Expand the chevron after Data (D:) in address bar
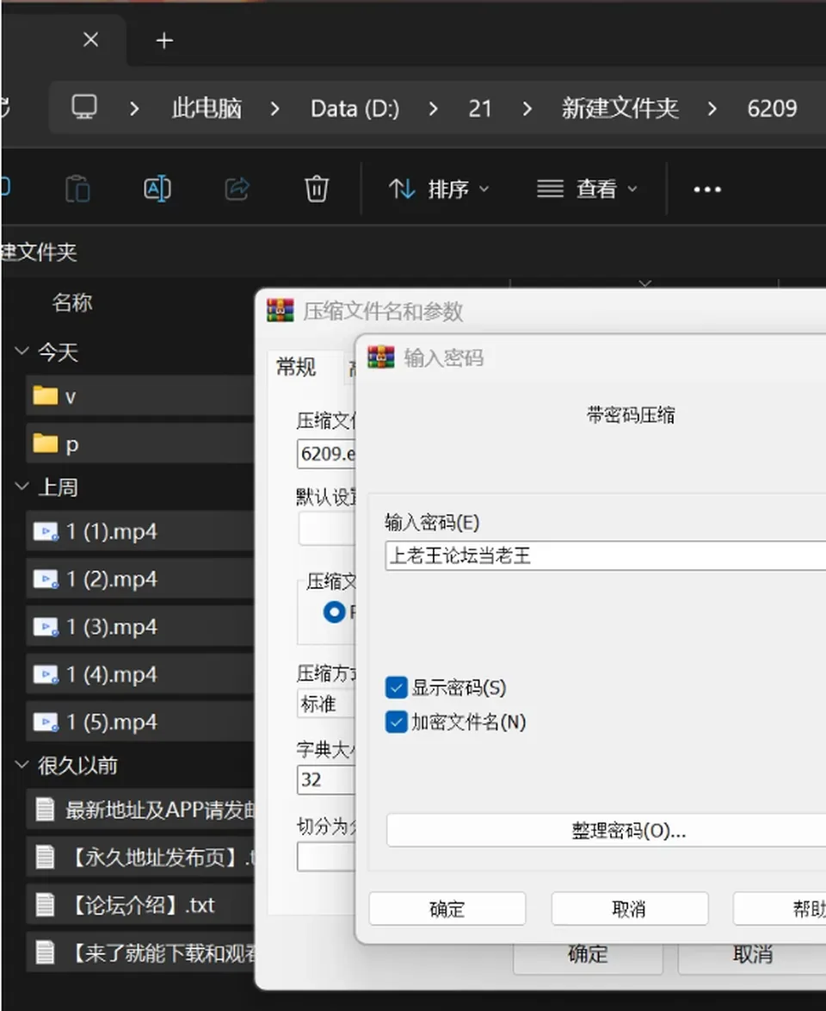 pyautogui.click(x=434, y=109)
